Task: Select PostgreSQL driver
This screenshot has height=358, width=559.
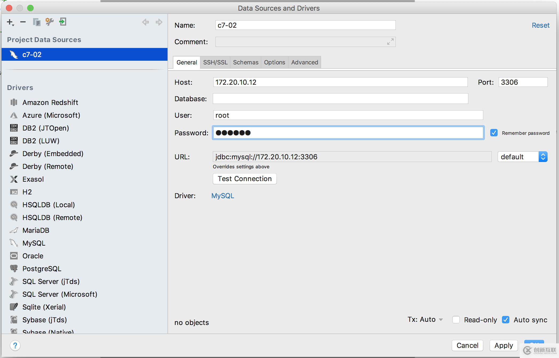Action: click(x=85, y=269)
